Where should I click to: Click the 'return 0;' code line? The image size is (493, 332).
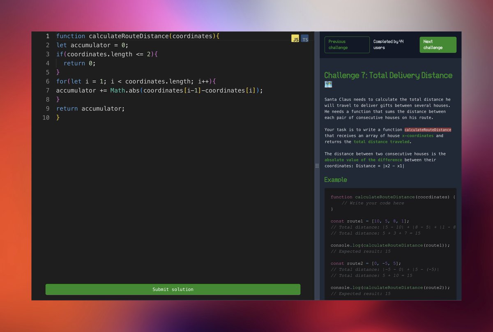point(80,63)
